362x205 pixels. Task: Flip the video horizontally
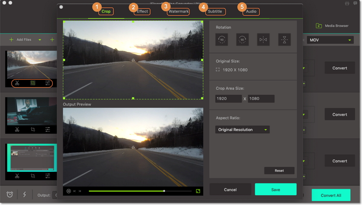[x=263, y=40]
